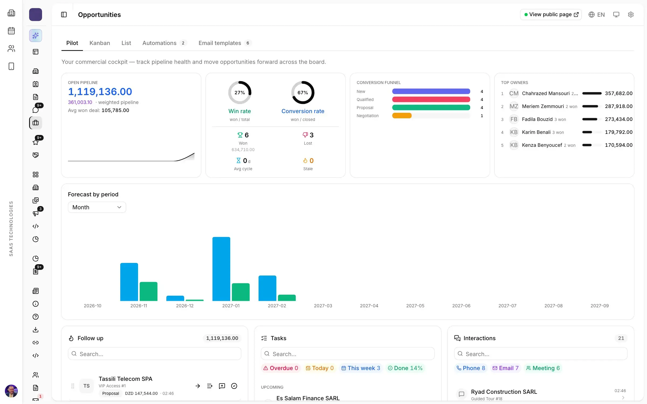Open the megaphone sidebar icon with badge 3

[x=36, y=213]
